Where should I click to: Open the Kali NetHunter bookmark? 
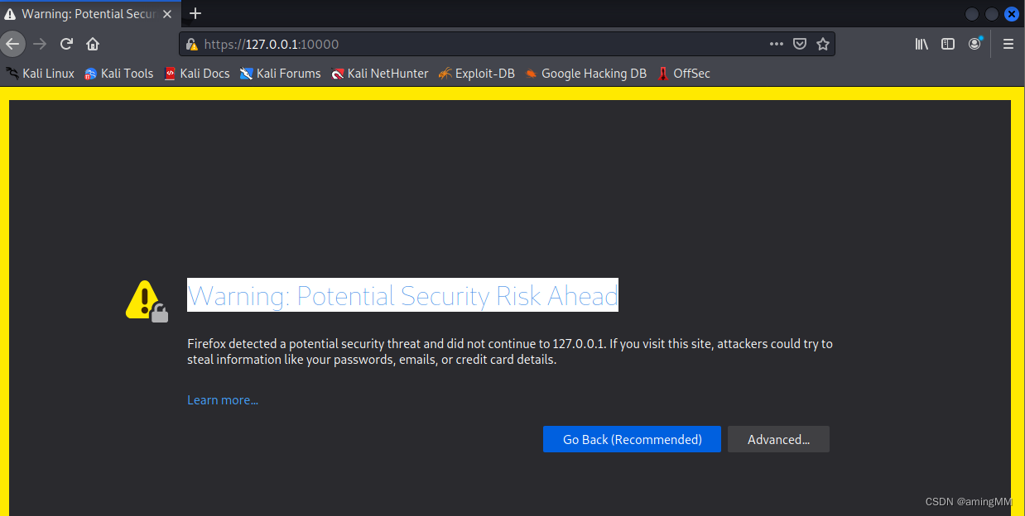pyautogui.click(x=380, y=74)
